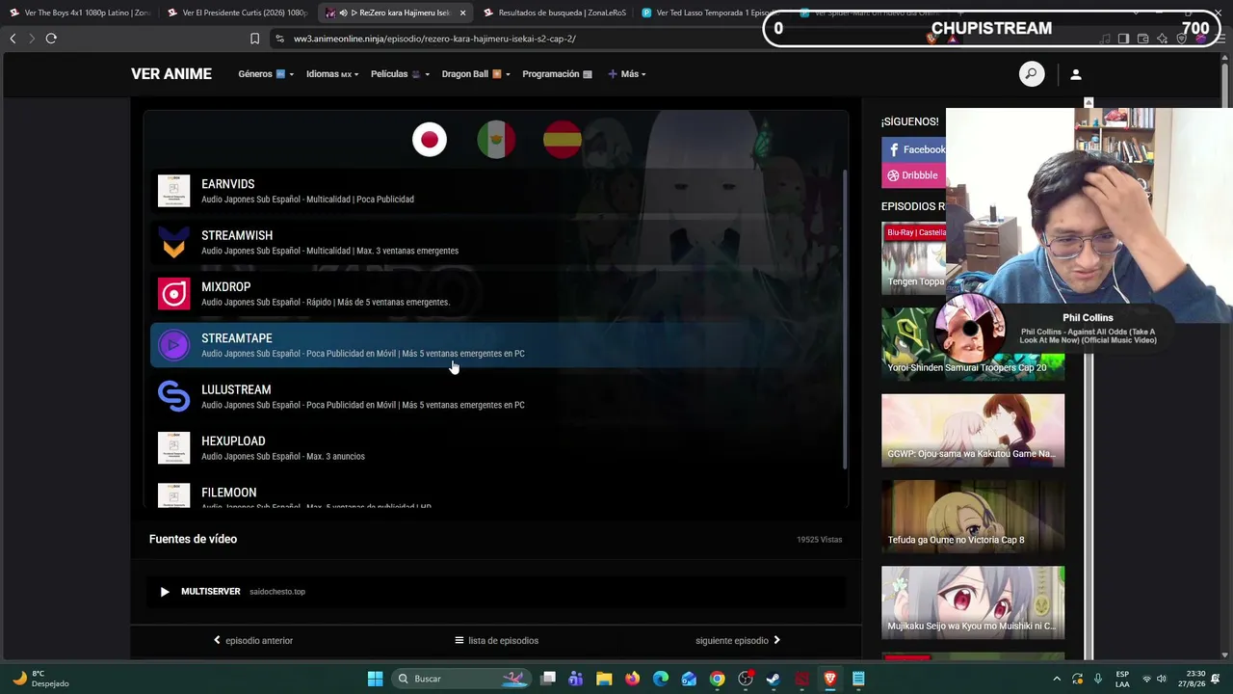Expand the Géneros dropdown menu
The height and width of the screenshot is (694, 1233).
click(266, 74)
